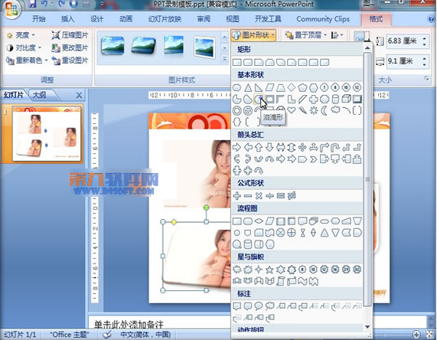
Task: Click in the 6.83 厘米 height field
Action: click(x=404, y=41)
